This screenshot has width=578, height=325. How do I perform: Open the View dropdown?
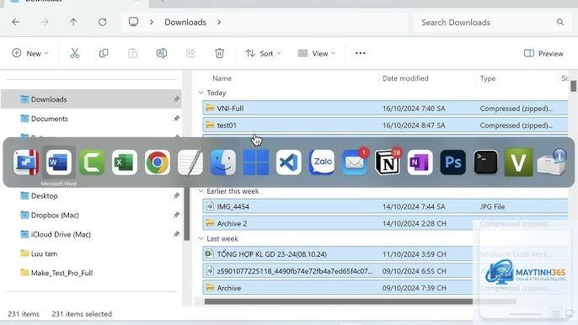pyautogui.click(x=317, y=53)
